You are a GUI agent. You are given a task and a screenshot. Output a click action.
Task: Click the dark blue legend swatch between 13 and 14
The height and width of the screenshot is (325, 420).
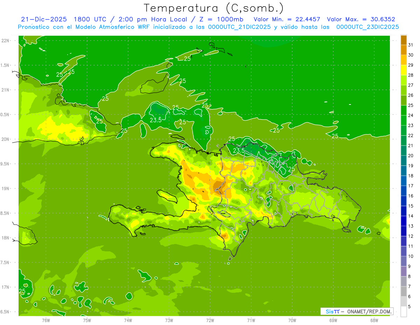tap(404, 221)
